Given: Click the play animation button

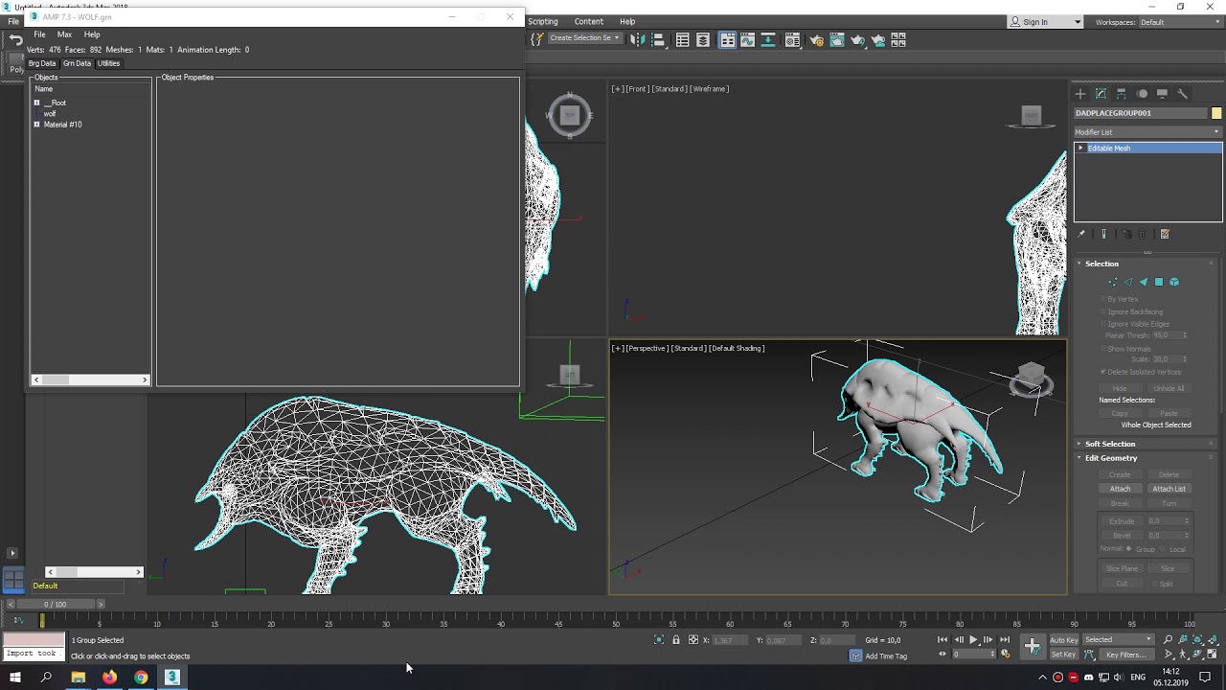Looking at the screenshot, I should [x=973, y=639].
